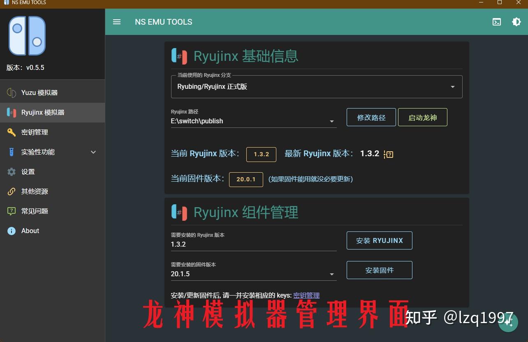Screen dimensions: 528x342
Task: Click the About info icon
Action: [12, 231]
